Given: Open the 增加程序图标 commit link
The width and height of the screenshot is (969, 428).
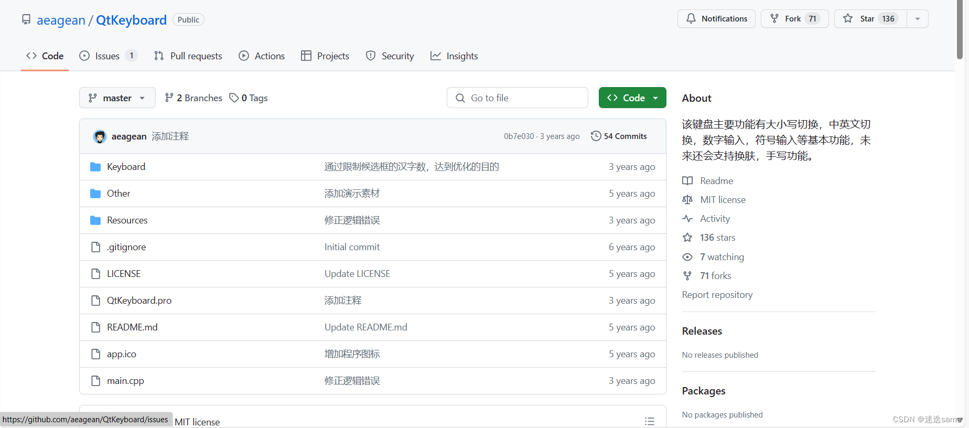Looking at the screenshot, I should click(x=352, y=354).
